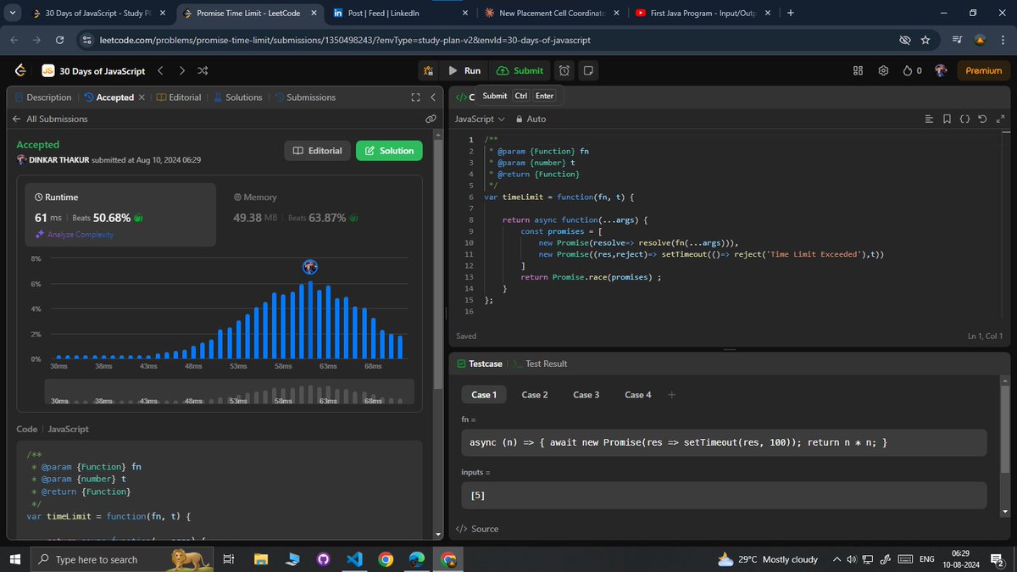Open VS Code from the taskbar

click(353, 559)
